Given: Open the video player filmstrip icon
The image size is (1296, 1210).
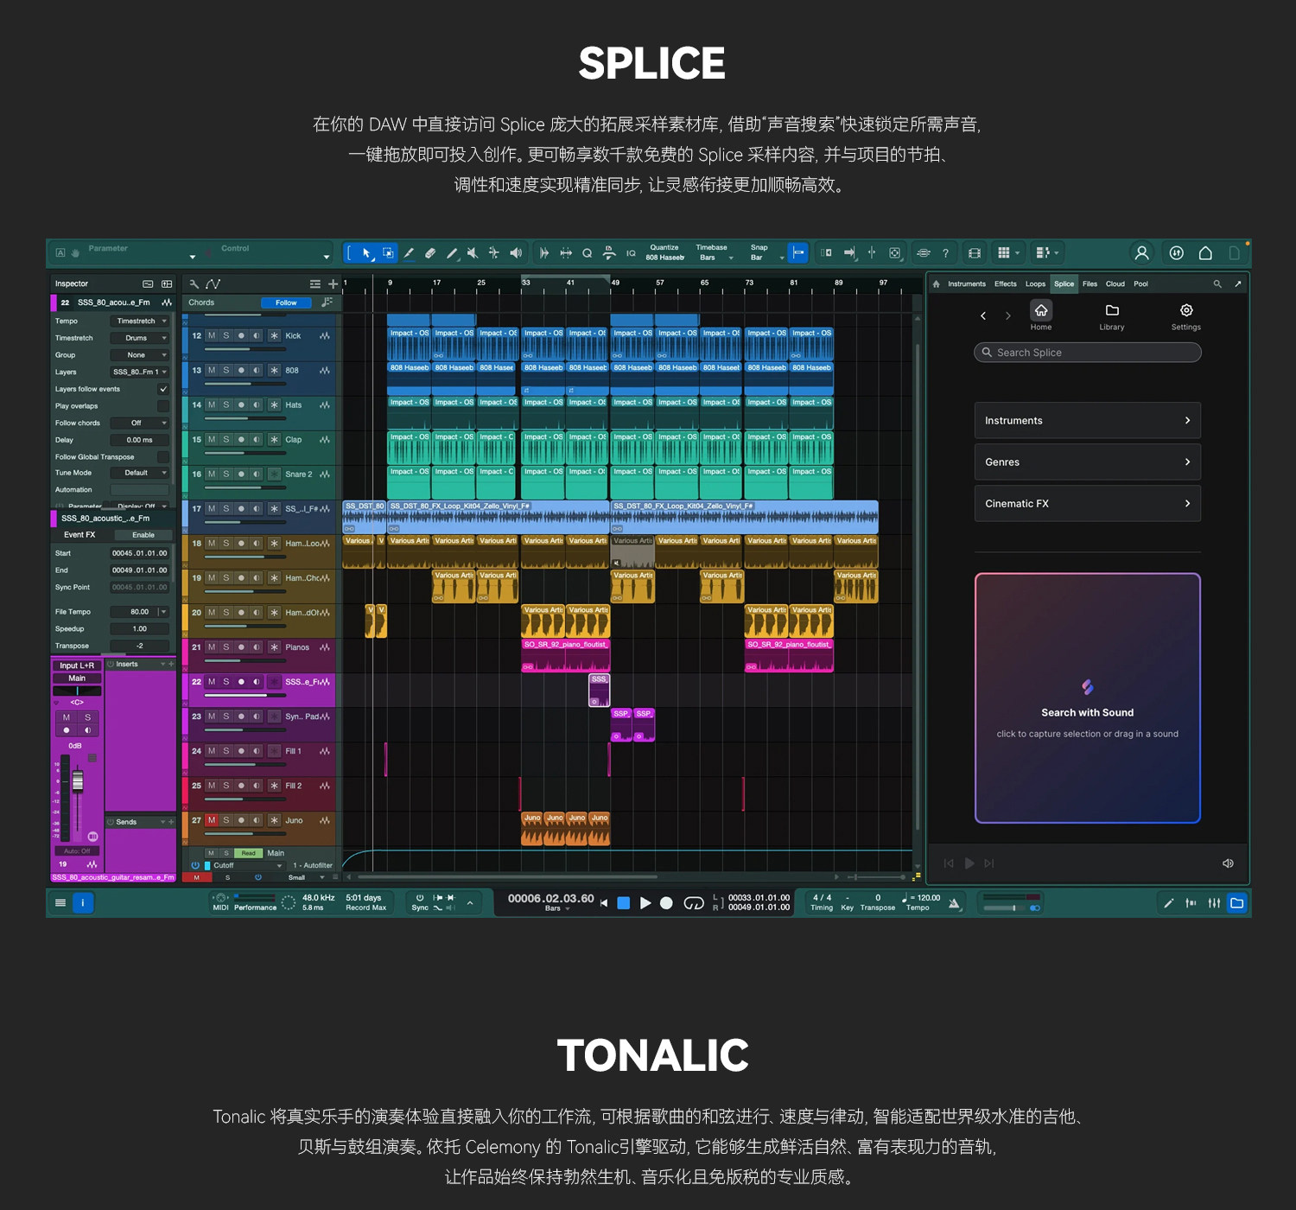Looking at the screenshot, I should (975, 253).
